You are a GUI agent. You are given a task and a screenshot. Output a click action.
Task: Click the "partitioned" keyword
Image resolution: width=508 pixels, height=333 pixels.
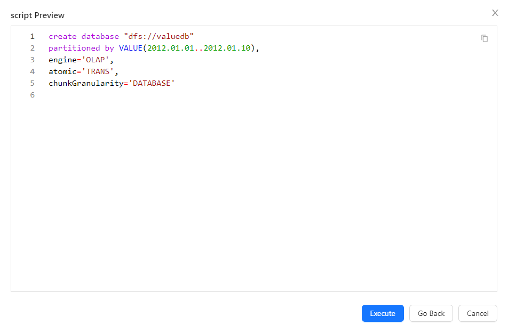click(x=74, y=48)
